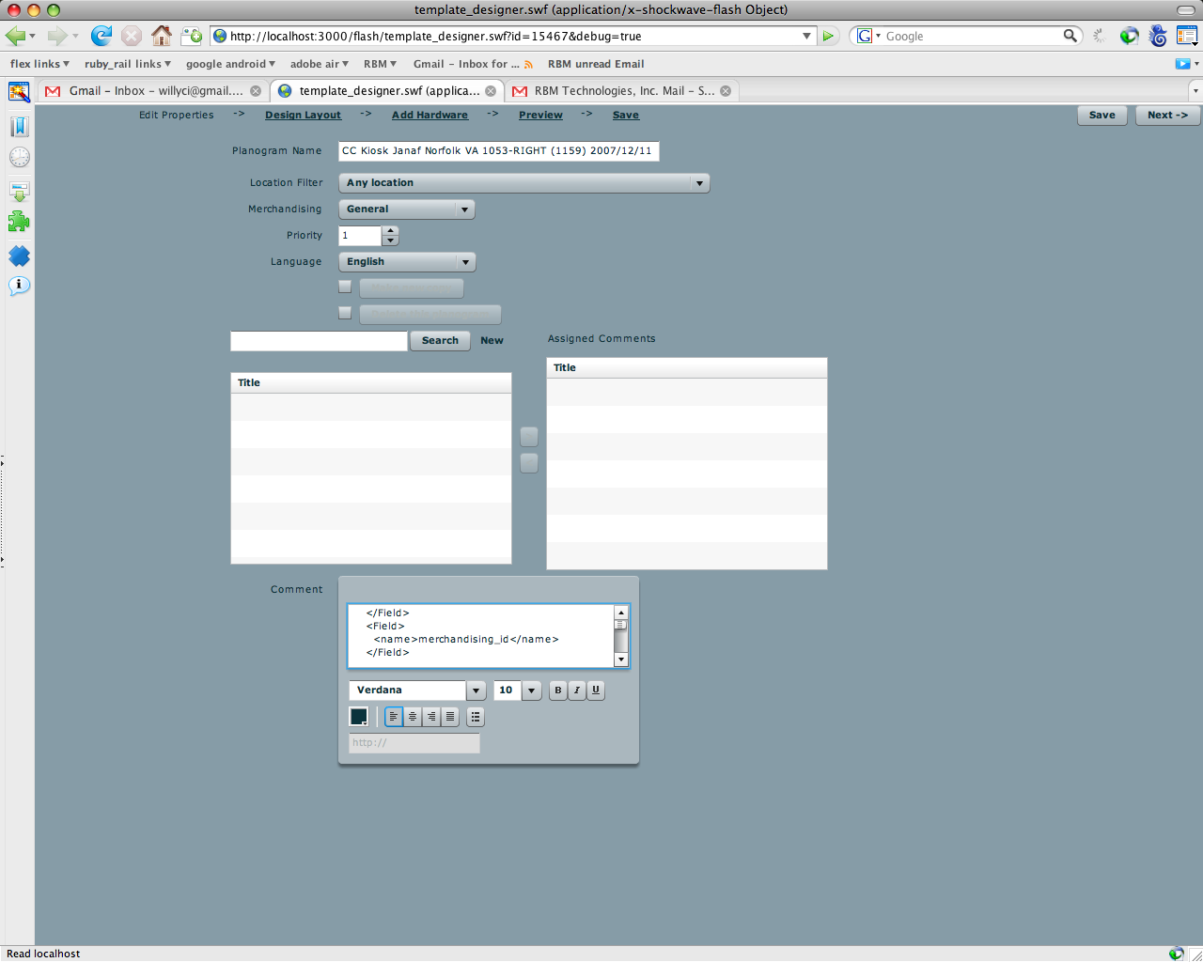
Task: Click the Next button
Action: coord(1166,115)
